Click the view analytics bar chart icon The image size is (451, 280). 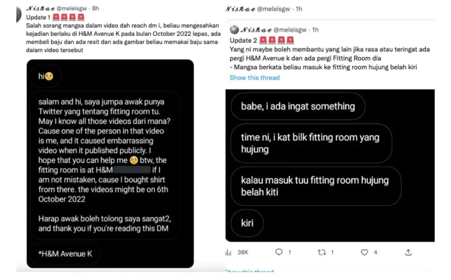[228, 252]
